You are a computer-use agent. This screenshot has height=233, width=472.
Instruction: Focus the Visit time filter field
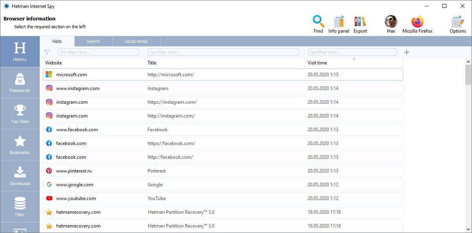352,52
